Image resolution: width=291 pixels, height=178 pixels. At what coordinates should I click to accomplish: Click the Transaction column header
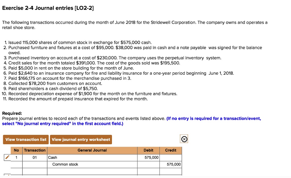(x=35, y=150)
